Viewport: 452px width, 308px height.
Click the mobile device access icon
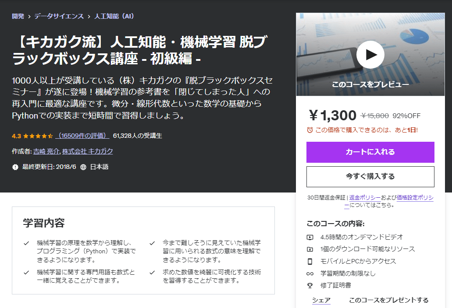pyautogui.click(x=310, y=262)
